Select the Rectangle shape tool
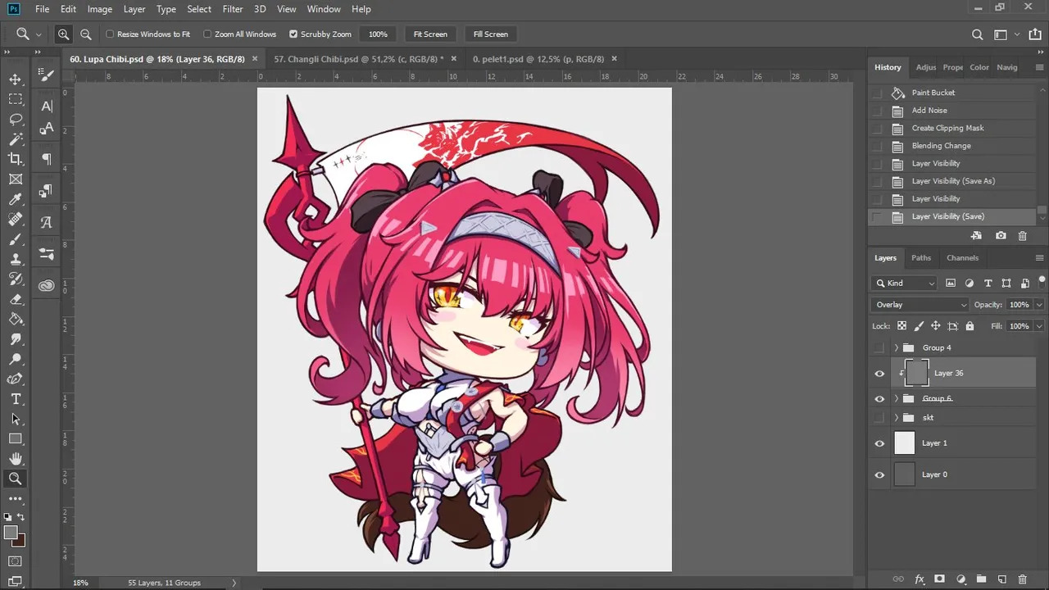 [15, 439]
